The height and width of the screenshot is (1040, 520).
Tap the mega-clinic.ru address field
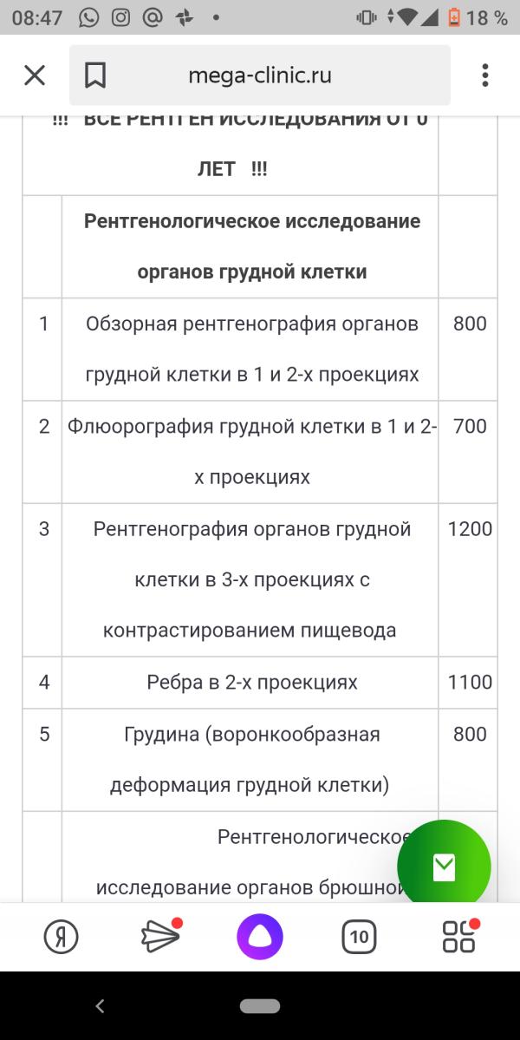pyautogui.click(x=260, y=75)
